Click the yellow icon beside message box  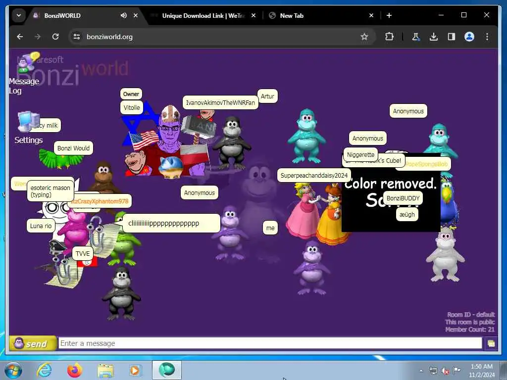(491, 343)
